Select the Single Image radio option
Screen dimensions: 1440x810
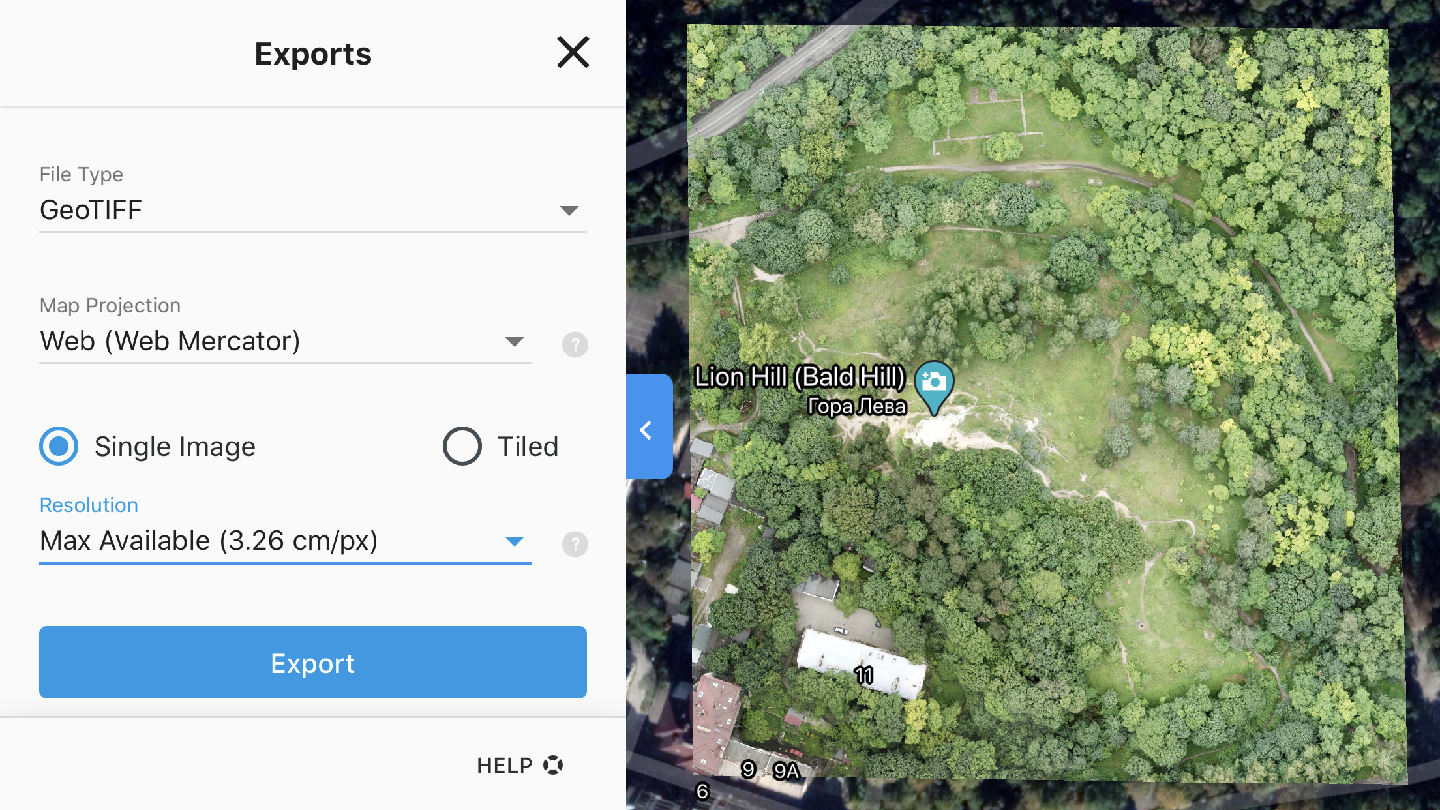point(59,446)
